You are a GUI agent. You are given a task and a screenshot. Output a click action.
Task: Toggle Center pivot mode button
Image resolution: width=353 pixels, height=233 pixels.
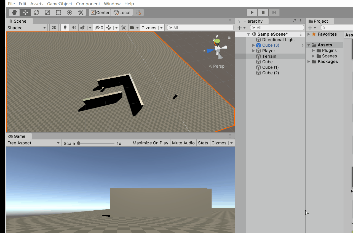coord(100,12)
